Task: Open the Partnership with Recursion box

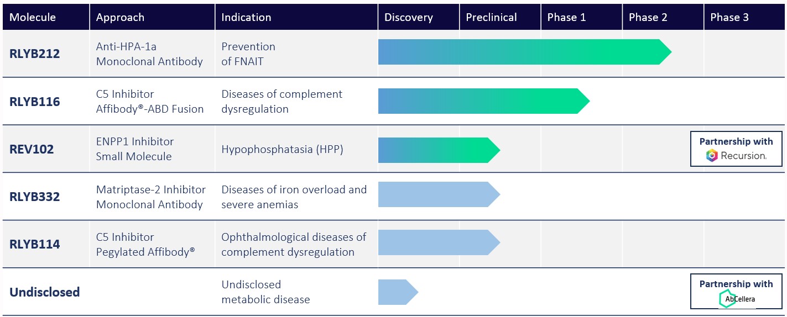Action: (736, 149)
